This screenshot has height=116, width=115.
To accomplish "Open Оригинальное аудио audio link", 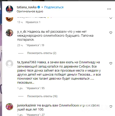I will (x=30, y=11).
